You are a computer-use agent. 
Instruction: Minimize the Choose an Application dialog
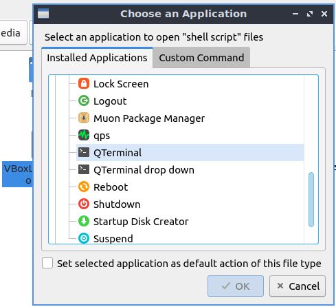pos(295,14)
